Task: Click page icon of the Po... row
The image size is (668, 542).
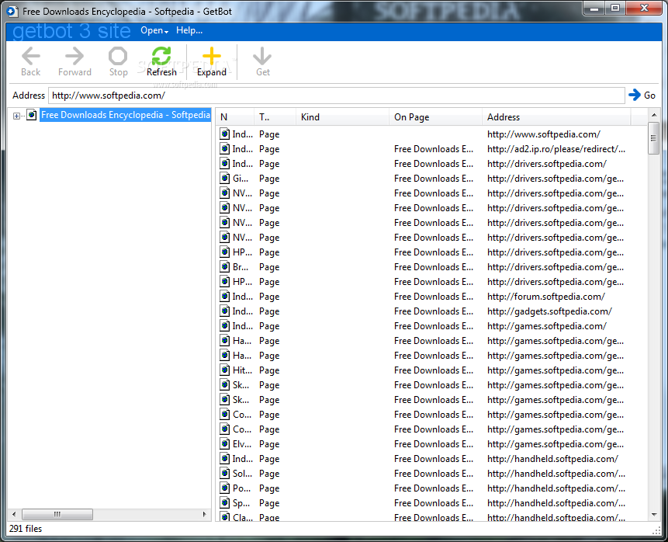Action: [224, 488]
